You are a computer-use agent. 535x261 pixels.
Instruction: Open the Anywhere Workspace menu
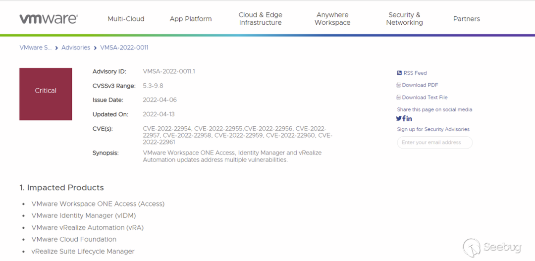coord(332,19)
